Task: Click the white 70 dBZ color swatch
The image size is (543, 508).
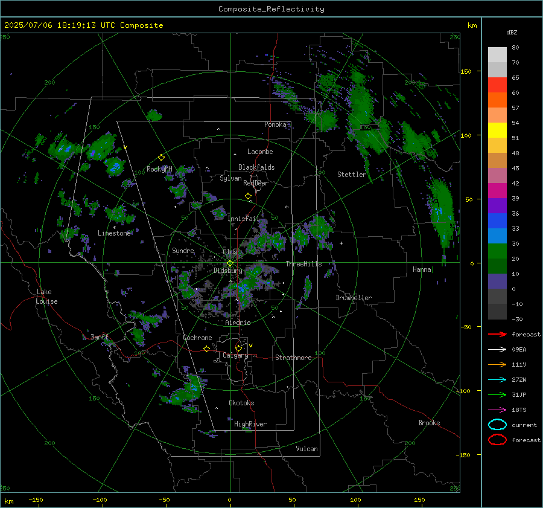Action: tap(497, 69)
